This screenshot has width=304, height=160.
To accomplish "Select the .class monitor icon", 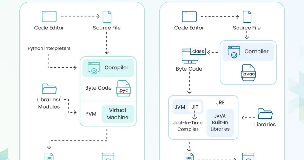I will pyautogui.click(x=193, y=56).
